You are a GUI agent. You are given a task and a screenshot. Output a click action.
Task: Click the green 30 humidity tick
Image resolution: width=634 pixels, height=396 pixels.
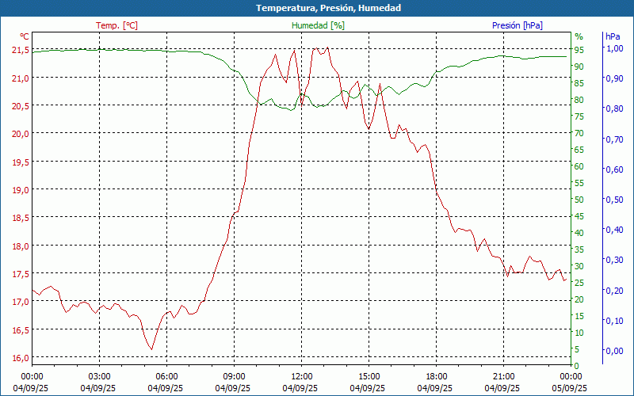pos(579,266)
